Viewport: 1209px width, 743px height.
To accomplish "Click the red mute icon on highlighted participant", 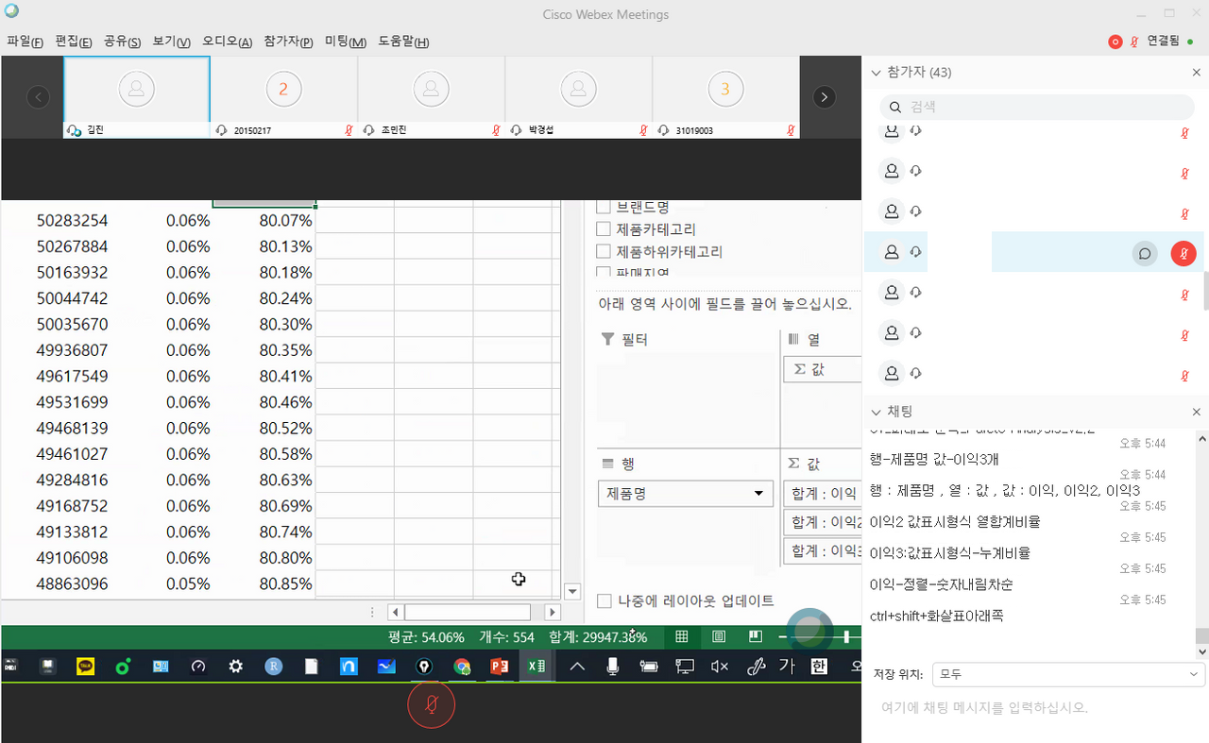I will (x=1183, y=253).
